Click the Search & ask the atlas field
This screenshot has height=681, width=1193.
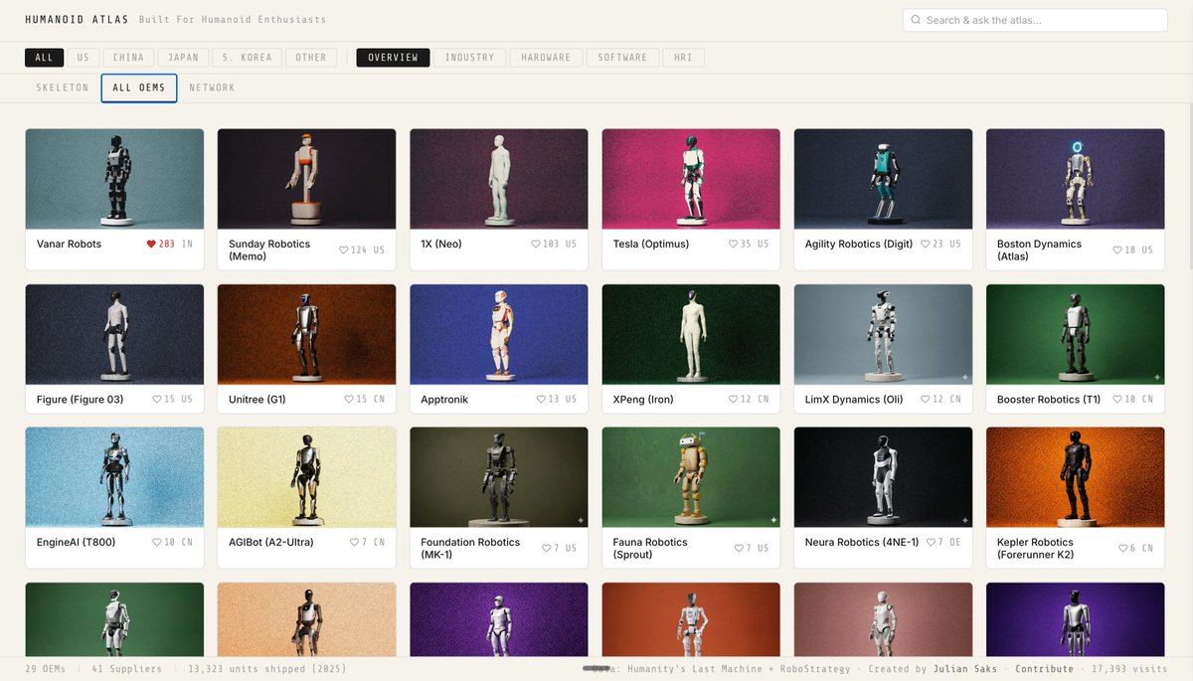(x=1035, y=20)
